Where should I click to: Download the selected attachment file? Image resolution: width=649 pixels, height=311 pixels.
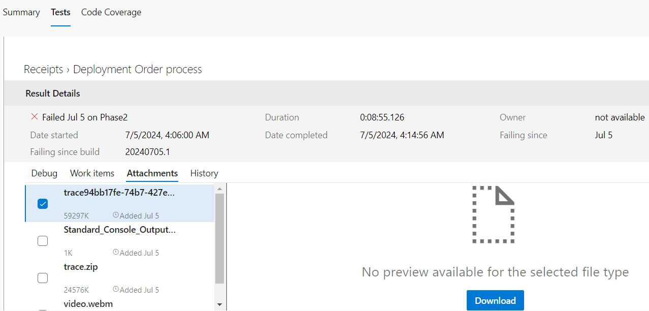(495, 300)
